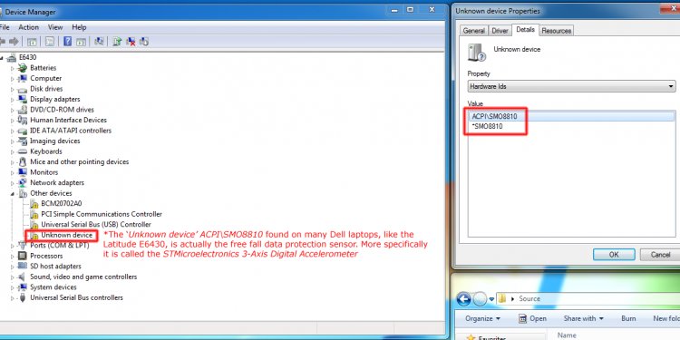Click the Back arrow in the Explorer window
The height and width of the screenshot is (340, 680).
tap(463, 299)
